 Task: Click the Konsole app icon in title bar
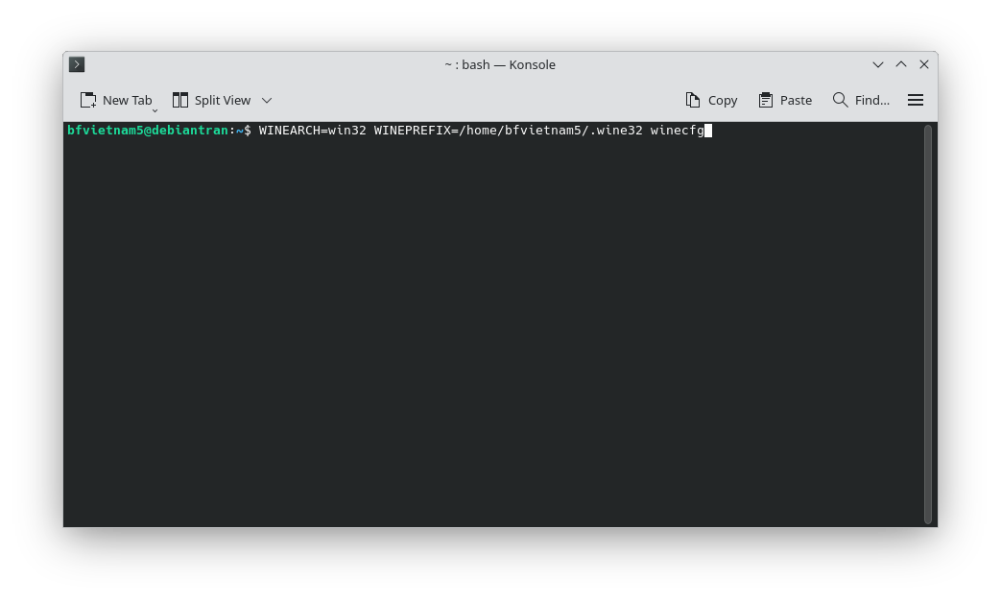78,64
